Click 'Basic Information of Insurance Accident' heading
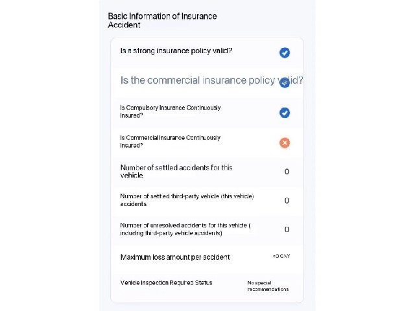The height and width of the screenshot is (311, 415). pos(162,20)
